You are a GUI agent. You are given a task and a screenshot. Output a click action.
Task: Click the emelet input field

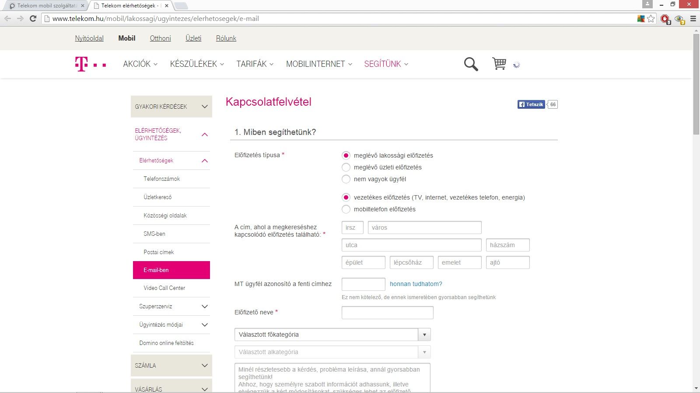[460, 262]
